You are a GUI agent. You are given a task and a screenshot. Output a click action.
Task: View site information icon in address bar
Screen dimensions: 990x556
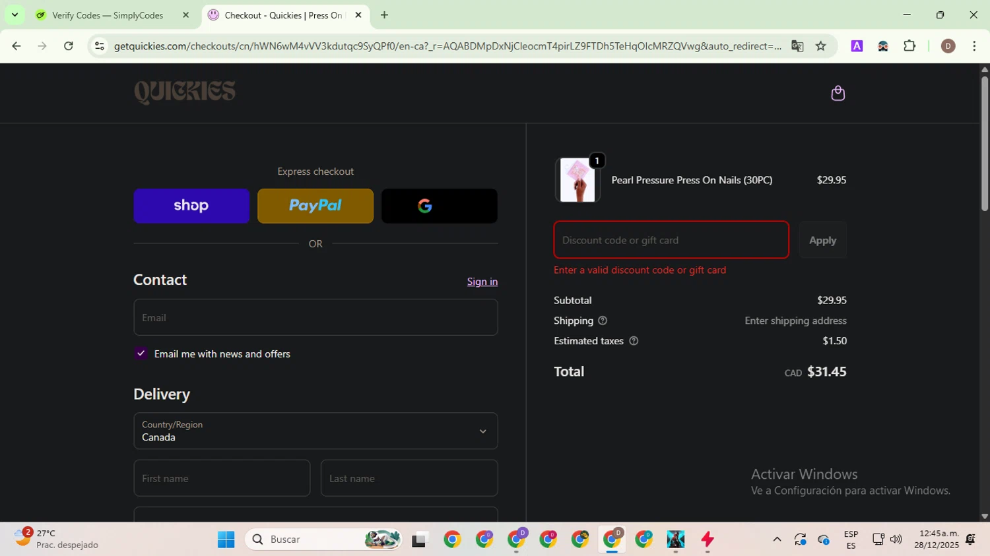click(100, 46)
